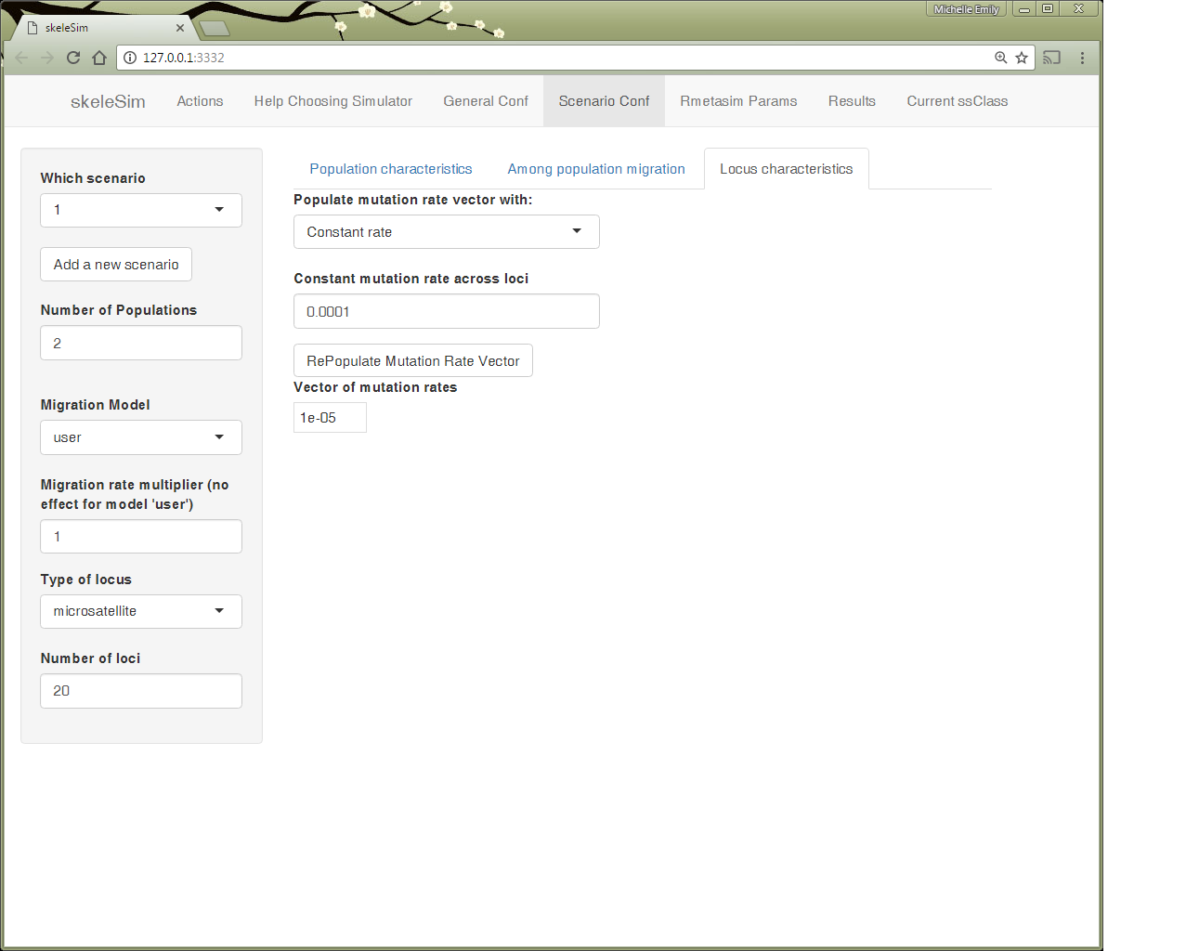Open the Help Choosing Simulator tab
Screen dimensions: 1199x951
[x=333, y=101]
